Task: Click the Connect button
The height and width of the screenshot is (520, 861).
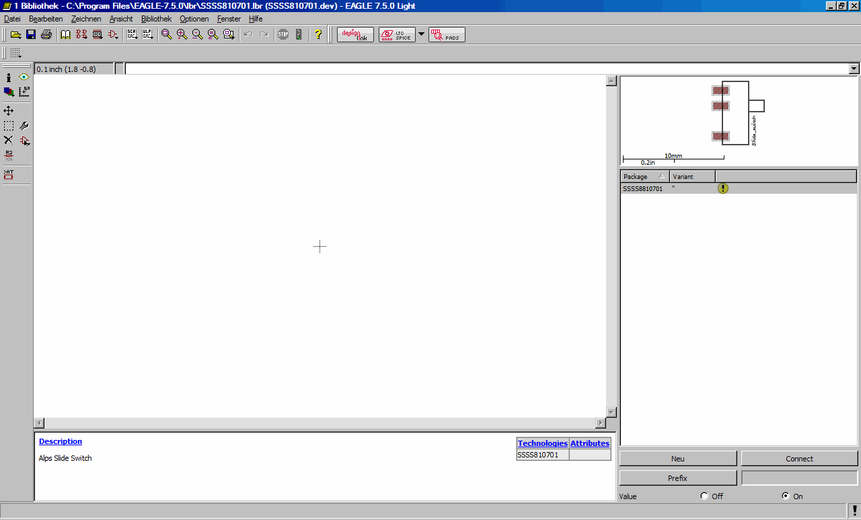Action: [800, 459]
